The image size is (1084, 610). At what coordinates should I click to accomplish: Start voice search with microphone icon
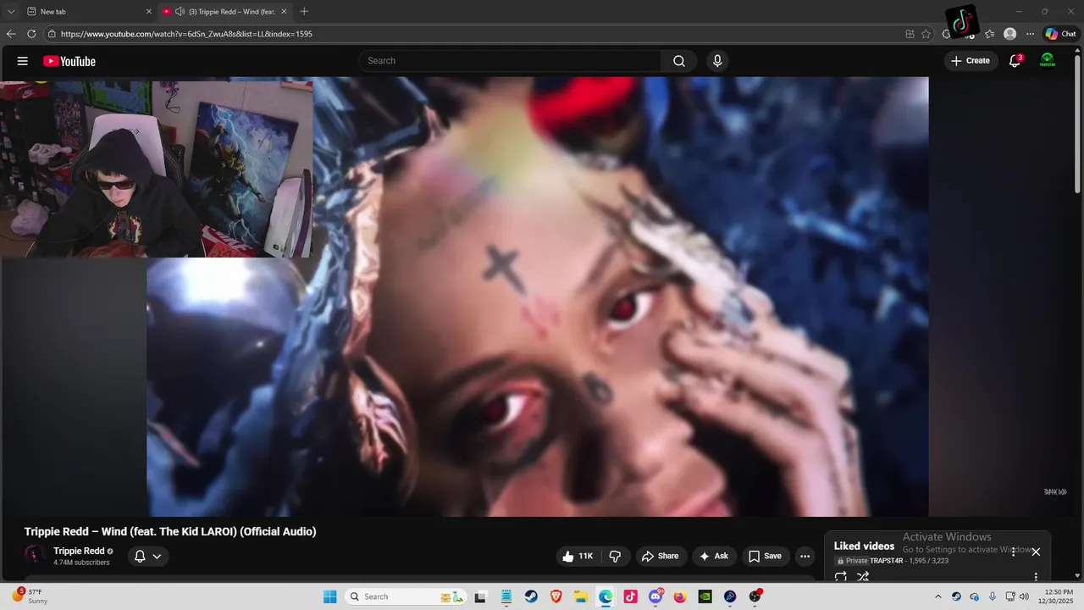point(717,61)
